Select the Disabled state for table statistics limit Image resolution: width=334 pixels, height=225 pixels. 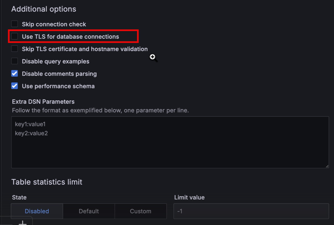point(37,211)
